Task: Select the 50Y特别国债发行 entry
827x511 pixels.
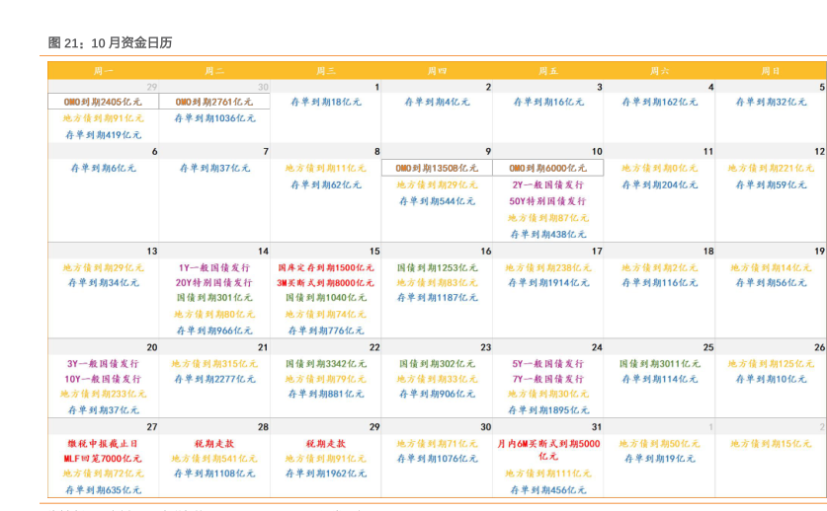Action: pyautogui.click(x=548, y=201)
